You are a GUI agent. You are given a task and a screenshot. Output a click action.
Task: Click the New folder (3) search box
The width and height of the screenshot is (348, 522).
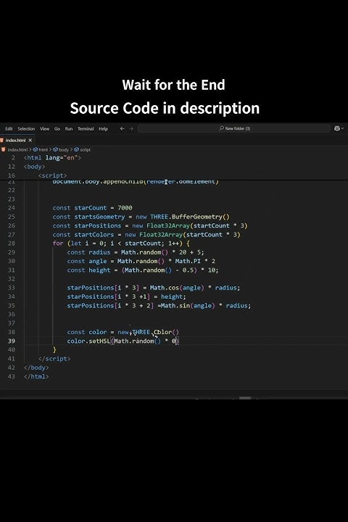234,128
